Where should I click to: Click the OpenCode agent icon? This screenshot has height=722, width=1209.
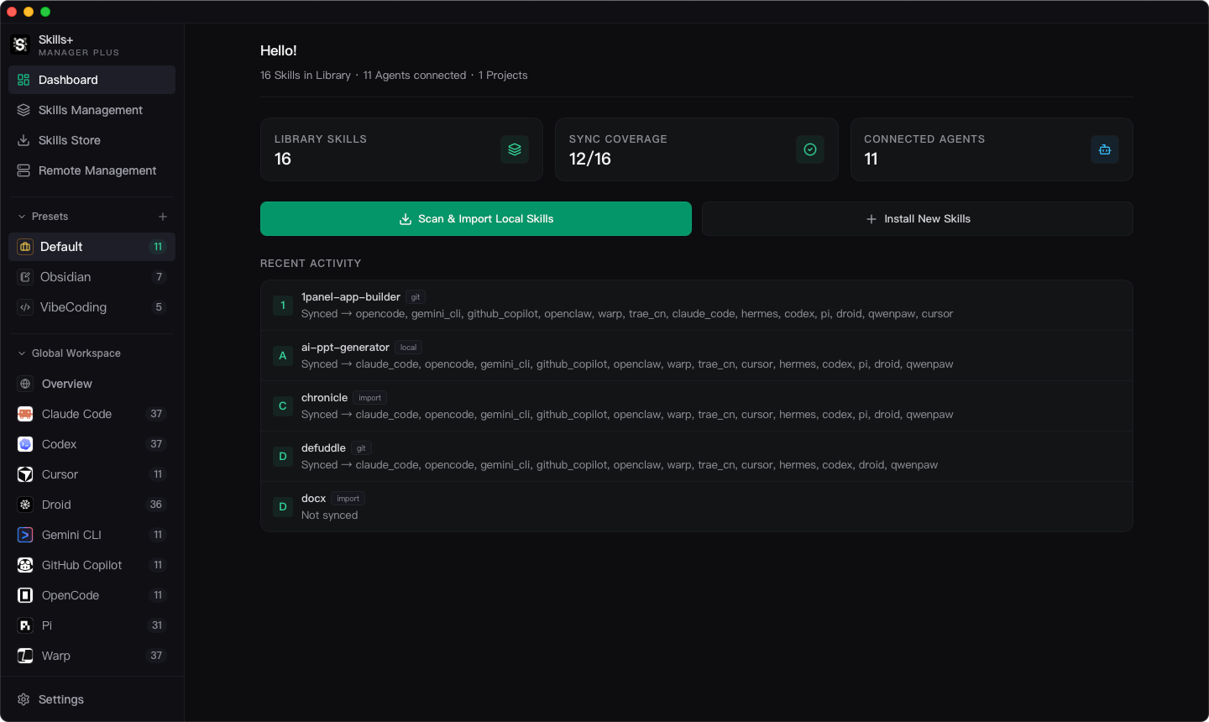pyautogui.click(x=25, y=595)
